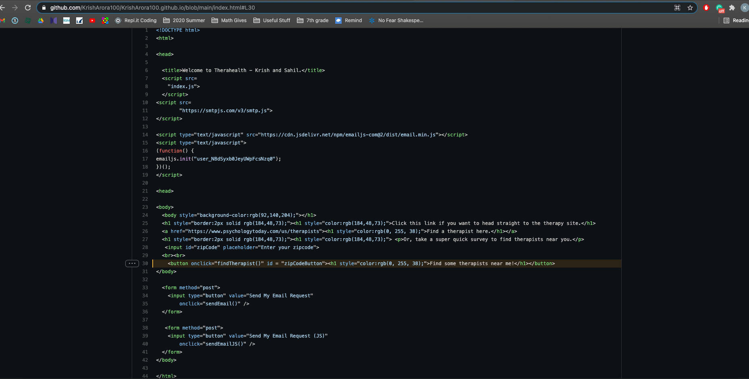This screenshot has width=749, height=379.
Task: Open the No Fear Shakespeare bookmark
Action: [x=396, y=21]
